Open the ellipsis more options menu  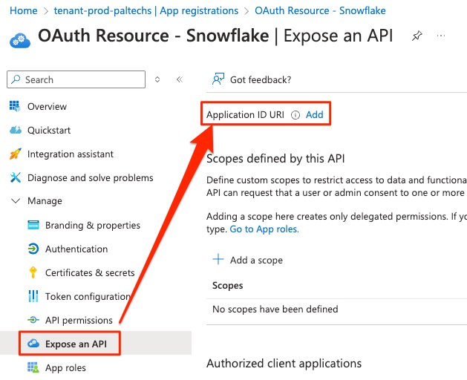point(442,36)
